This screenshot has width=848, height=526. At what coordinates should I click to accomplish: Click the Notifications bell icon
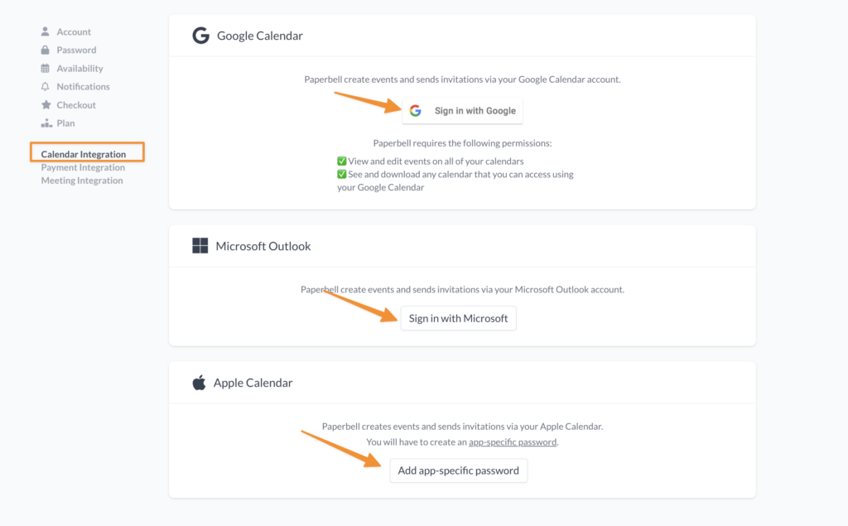(46, 86)
